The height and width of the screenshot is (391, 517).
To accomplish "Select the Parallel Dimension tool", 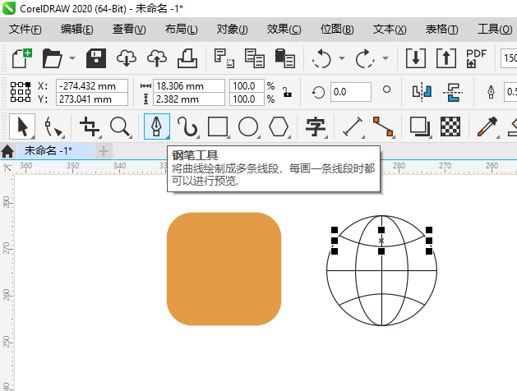I will (353, 126).
